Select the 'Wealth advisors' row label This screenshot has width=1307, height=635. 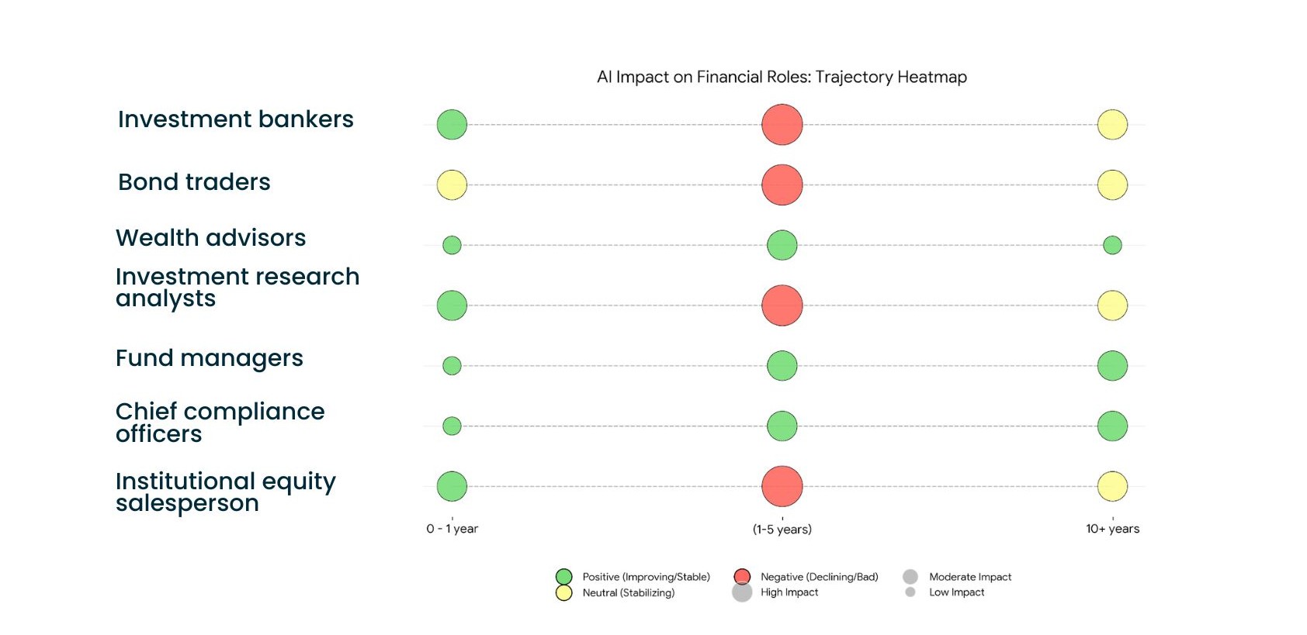click(211, 237)
